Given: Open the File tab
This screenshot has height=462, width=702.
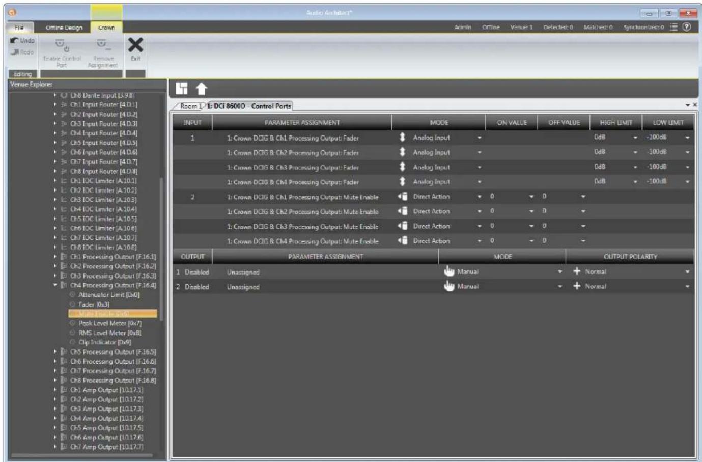Looking at the screenshot, I should (x=19, y=28).
